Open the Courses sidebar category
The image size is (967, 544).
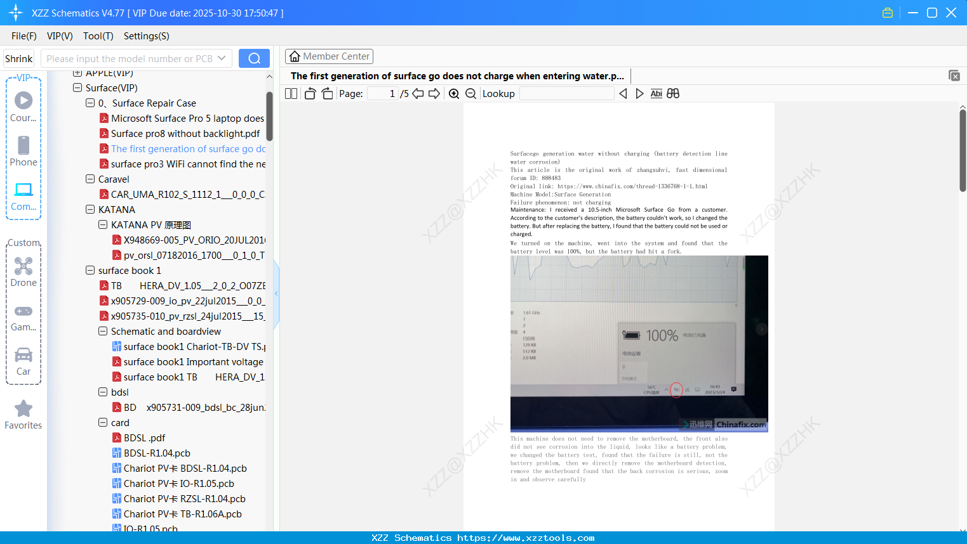23,107
